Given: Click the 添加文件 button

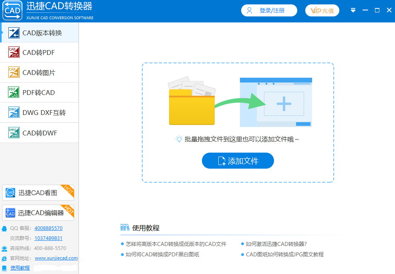Looking at the screenshot, I should point(238,161).
